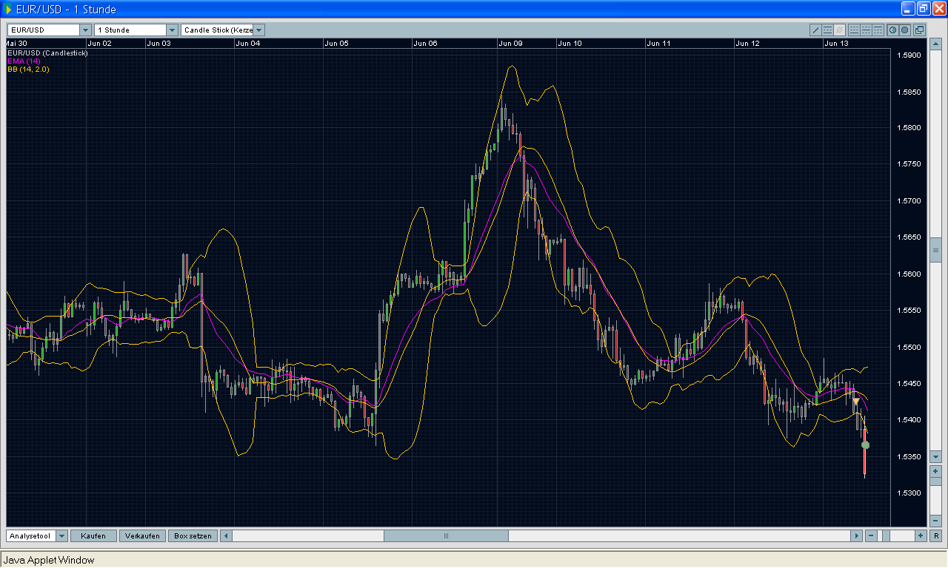Click the Verkaufen button
This screenshot has height=568, width=948.
(142, 535)
